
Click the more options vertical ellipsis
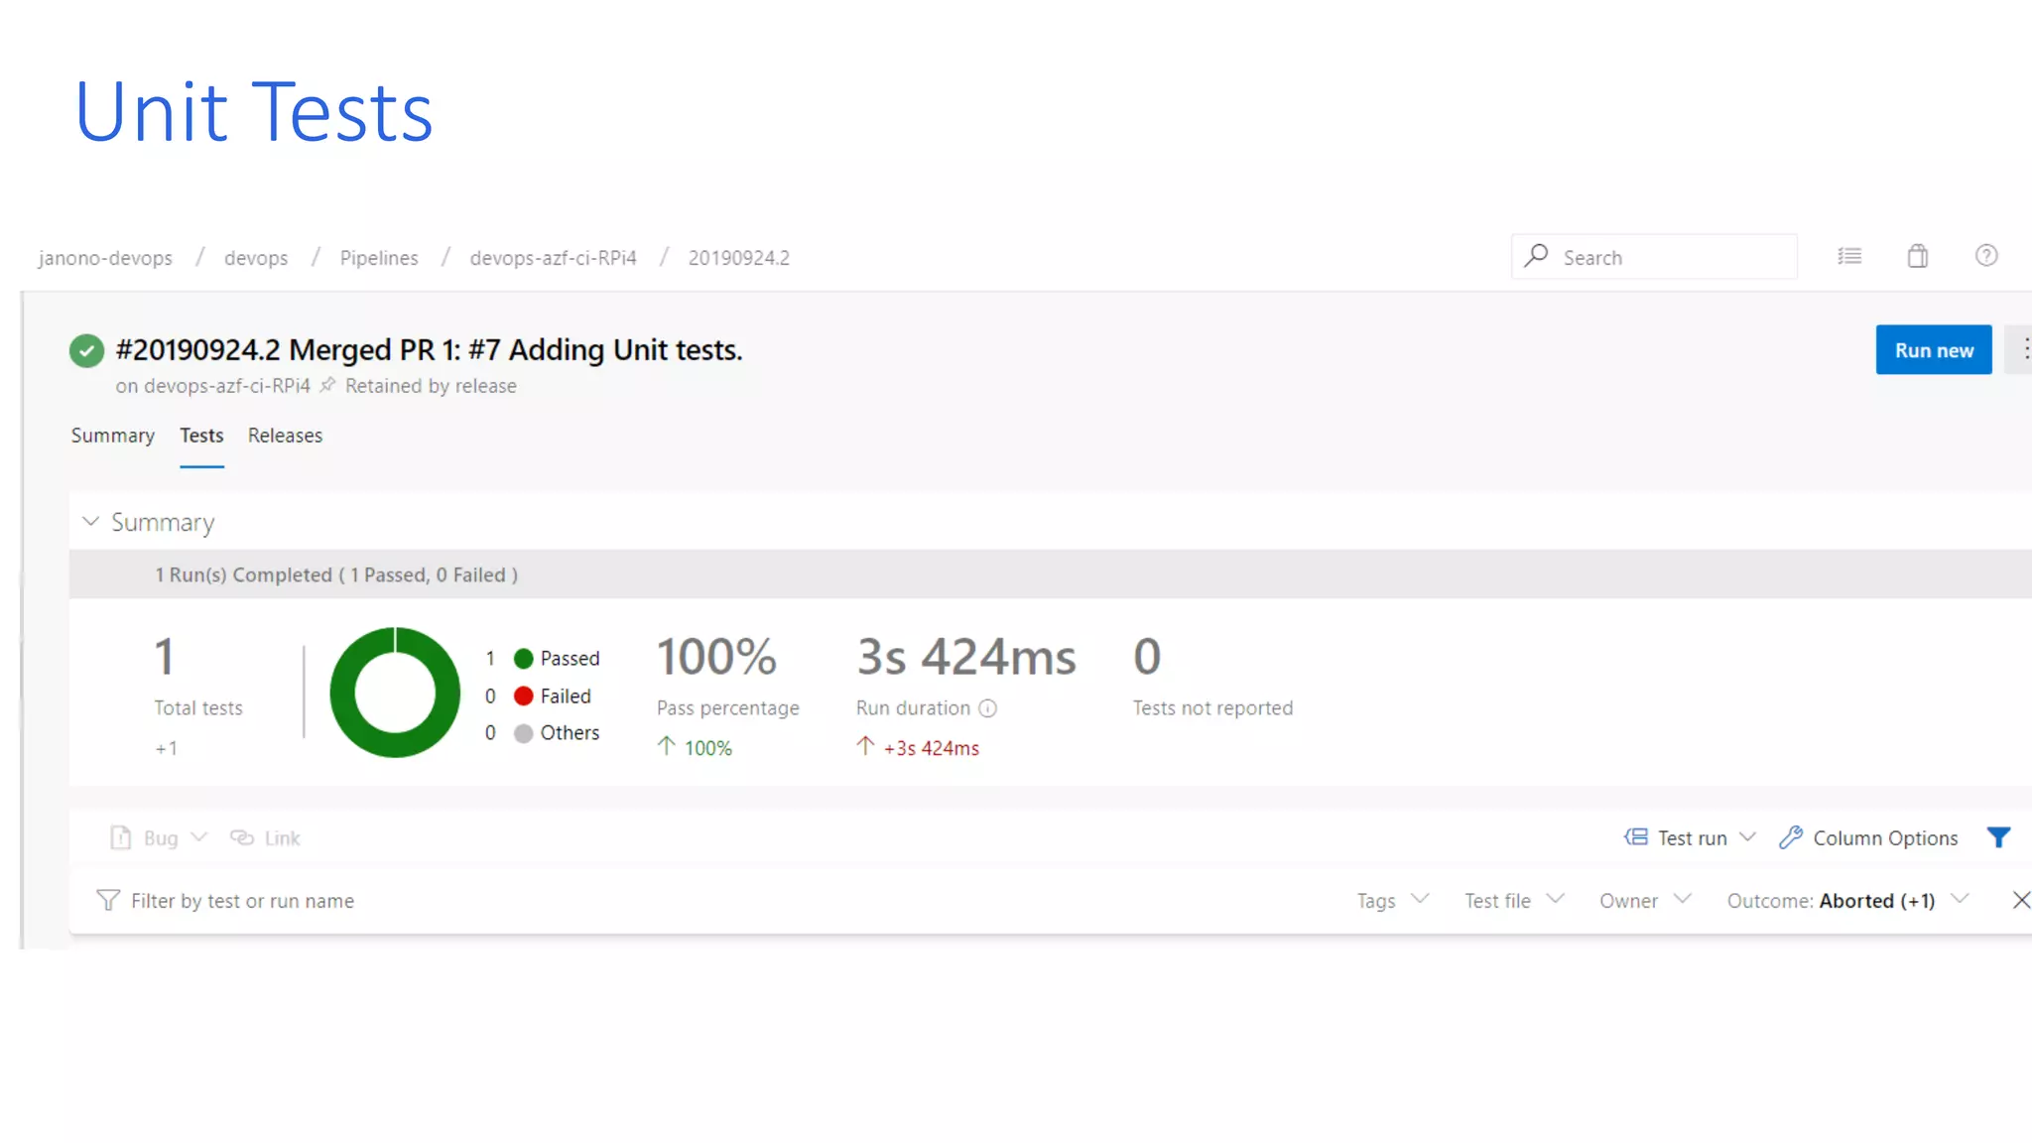click(x=2024, y=349)
